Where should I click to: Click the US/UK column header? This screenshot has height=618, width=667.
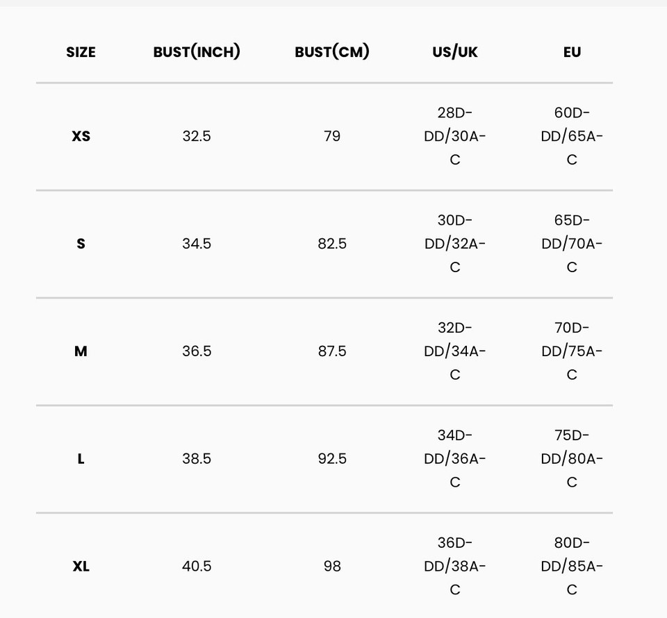454,52
